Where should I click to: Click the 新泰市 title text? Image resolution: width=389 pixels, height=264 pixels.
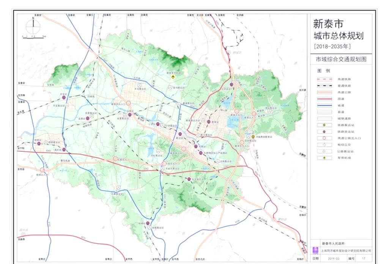click(328, 24)
